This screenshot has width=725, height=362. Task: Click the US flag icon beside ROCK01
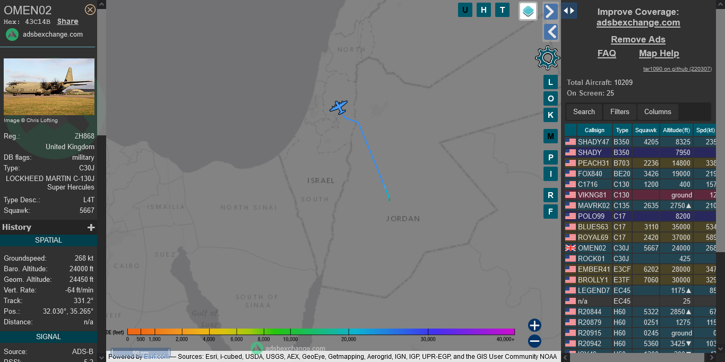pyautogui.click(x=571, y=258)
